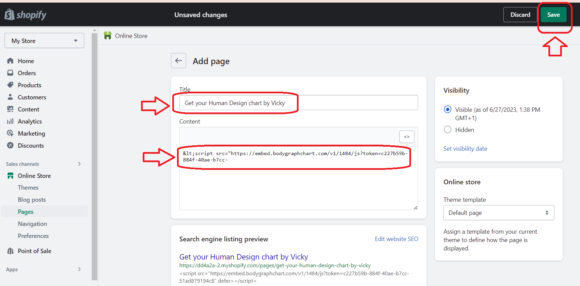Click the Content icon in sidebar

coord(10,109)
